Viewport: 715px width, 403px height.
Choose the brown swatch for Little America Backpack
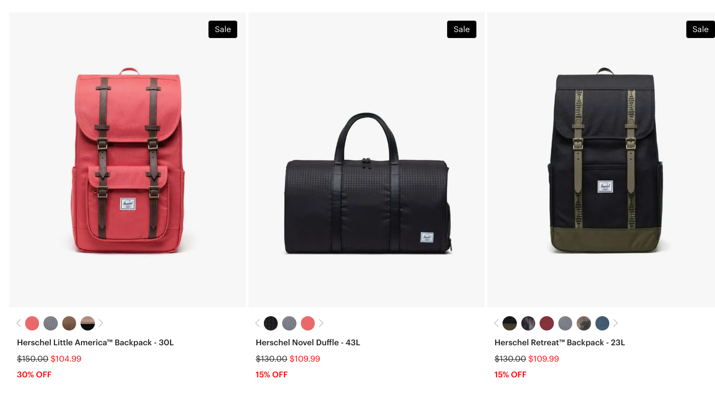[69, 323]
